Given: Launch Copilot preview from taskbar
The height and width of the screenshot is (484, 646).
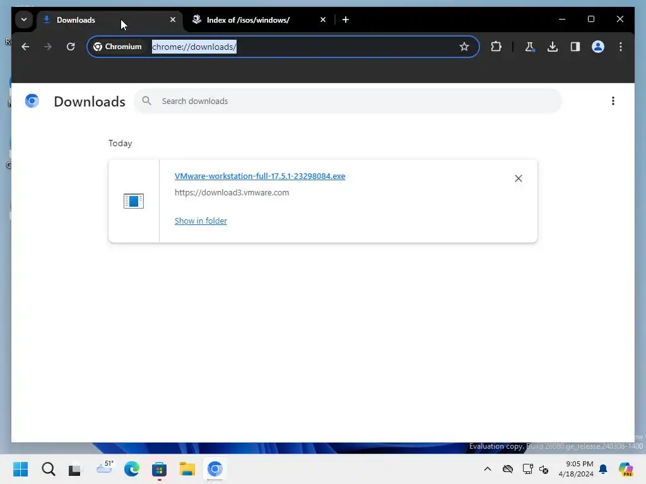Looking at the screenshot, I should coord(626,469).
